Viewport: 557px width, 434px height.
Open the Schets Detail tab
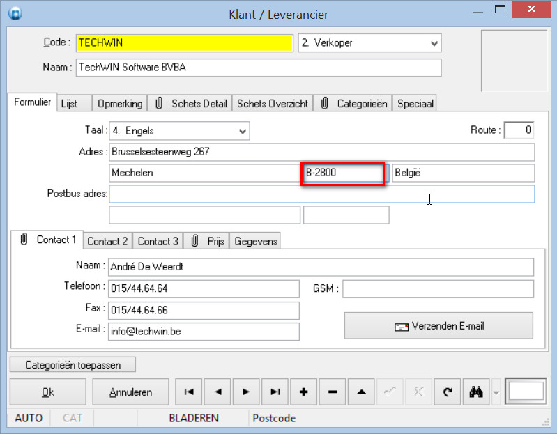pyautogui.click(x=191, y=104)
